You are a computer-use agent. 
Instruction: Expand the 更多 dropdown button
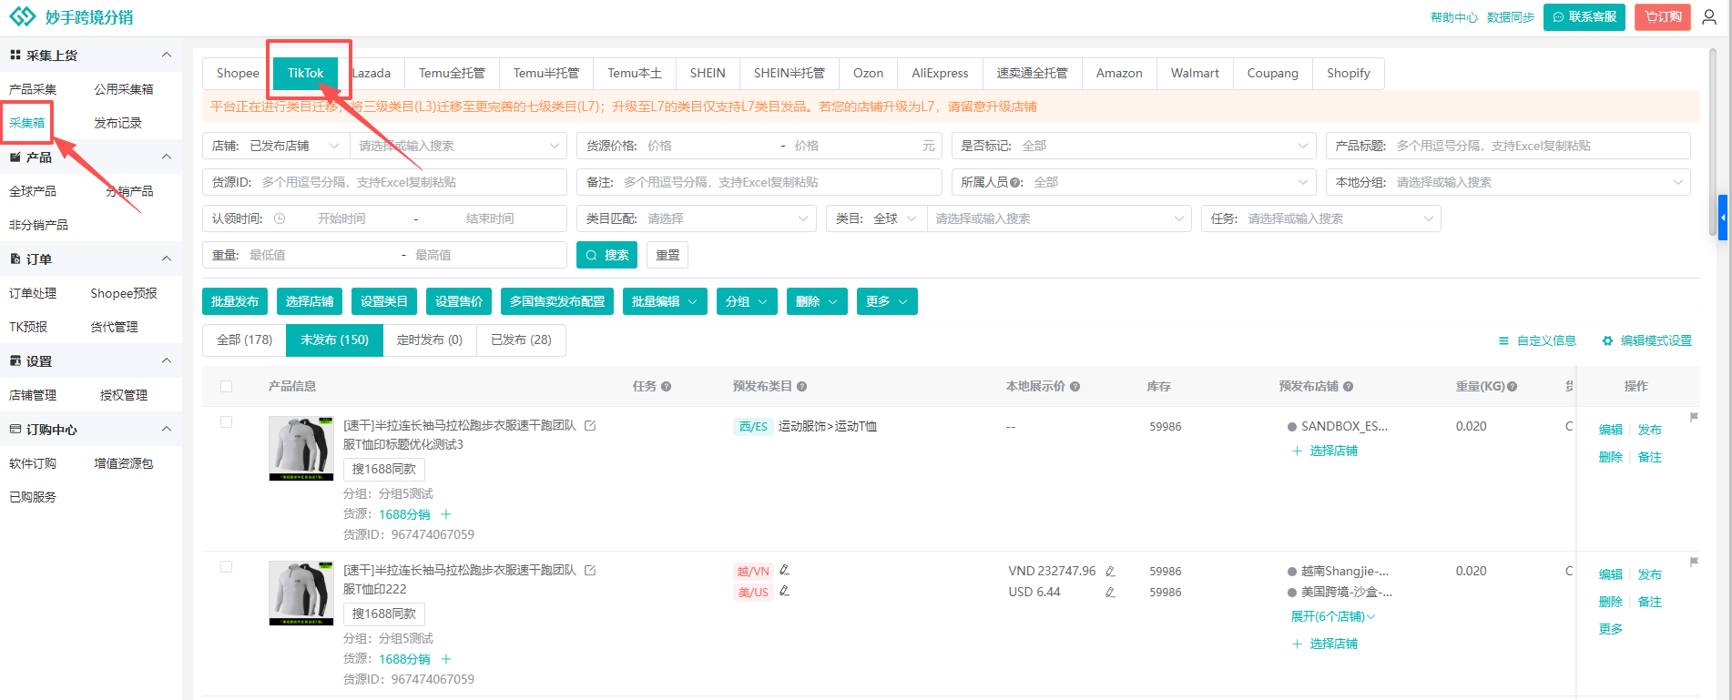pyautogui.click(x=886, y=301)
